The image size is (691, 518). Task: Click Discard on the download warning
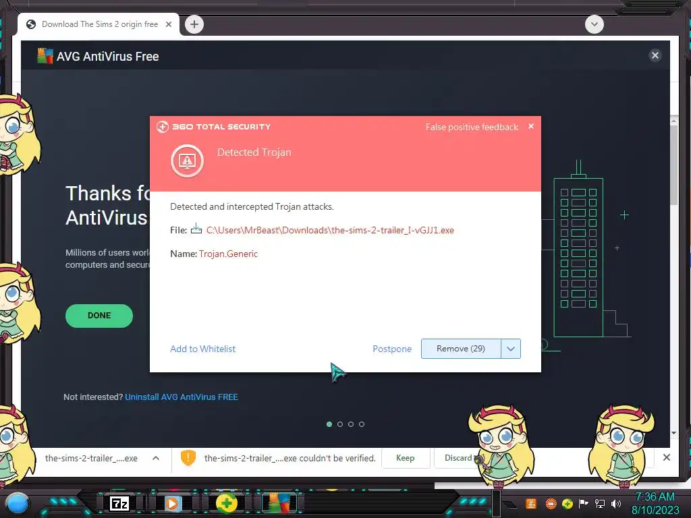pos(458,458)
